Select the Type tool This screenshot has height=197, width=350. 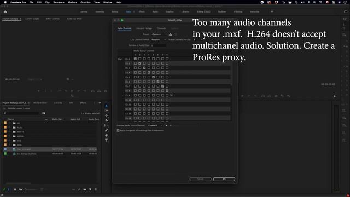click(107, 140)
